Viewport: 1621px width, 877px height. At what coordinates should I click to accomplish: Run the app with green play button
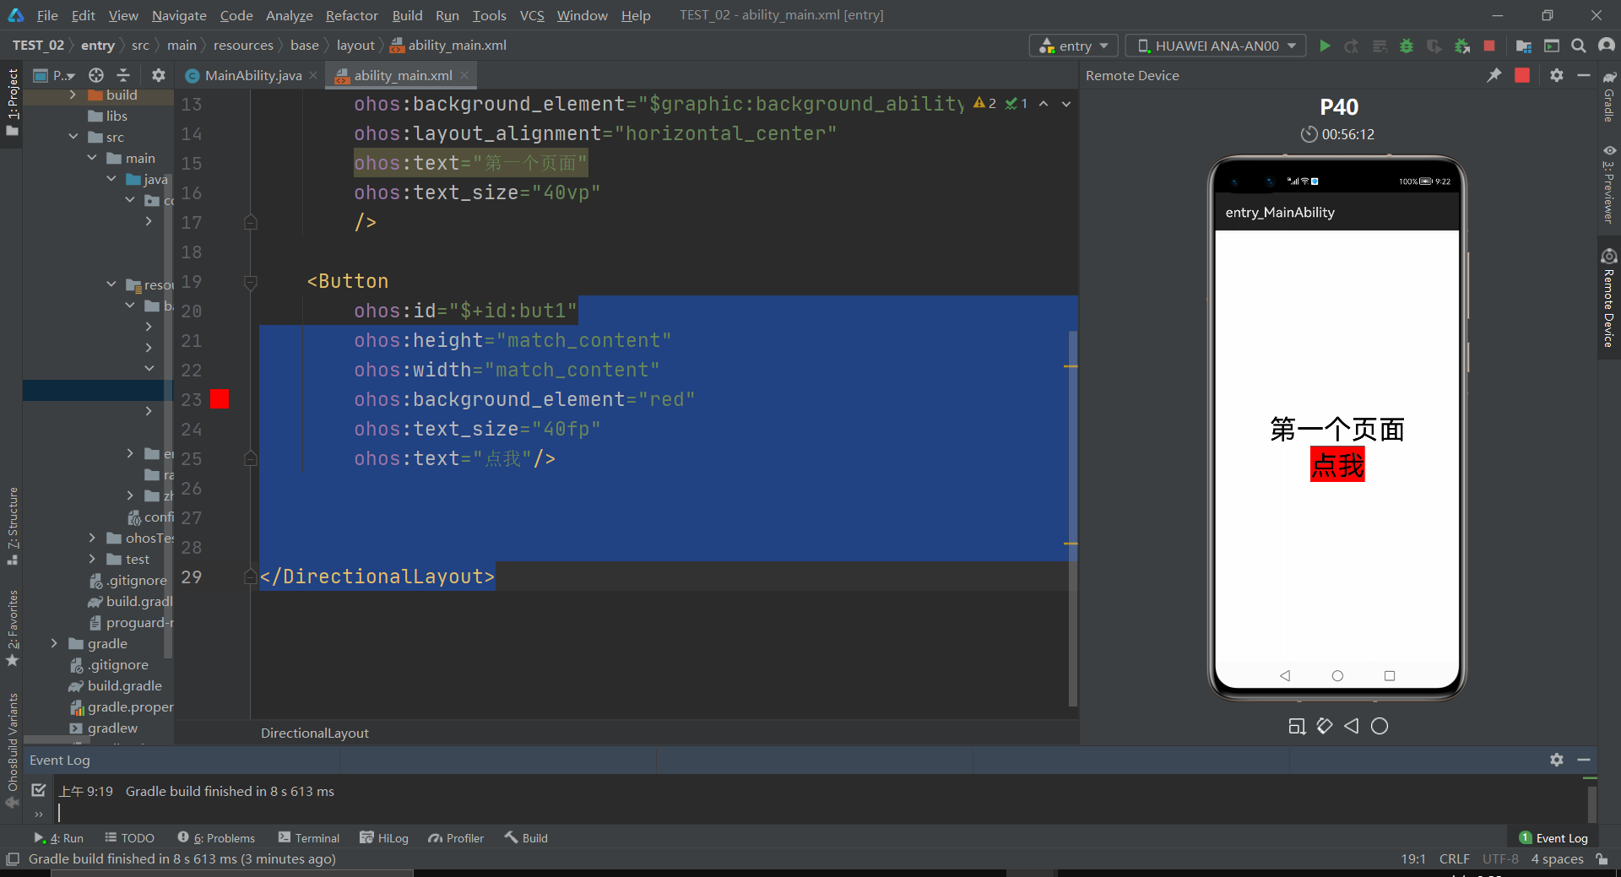[x=1325, y=46]
